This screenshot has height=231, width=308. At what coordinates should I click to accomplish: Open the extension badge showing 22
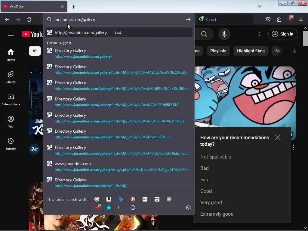[x=290, y=19]
